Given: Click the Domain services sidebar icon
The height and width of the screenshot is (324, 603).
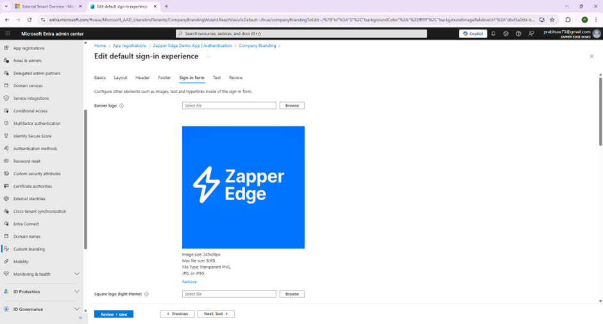Looking at the screenshot, I should 6,86.
